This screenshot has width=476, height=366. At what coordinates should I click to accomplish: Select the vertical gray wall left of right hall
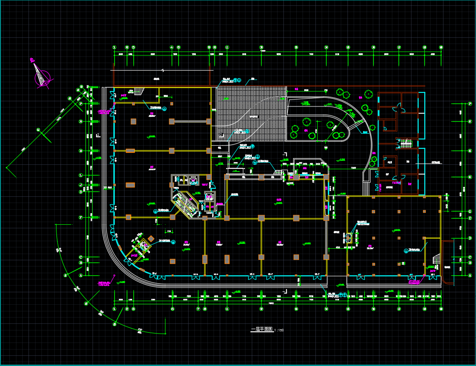click(x=327, y=240)
